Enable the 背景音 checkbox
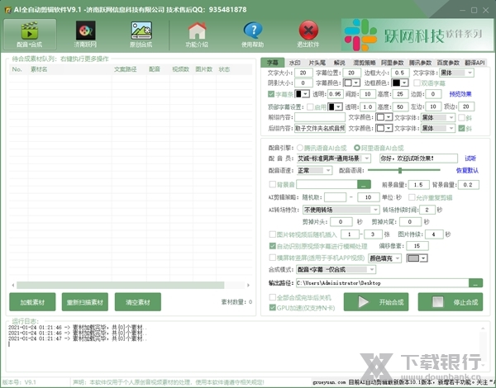The image size is (496, 388). [272, 184]
